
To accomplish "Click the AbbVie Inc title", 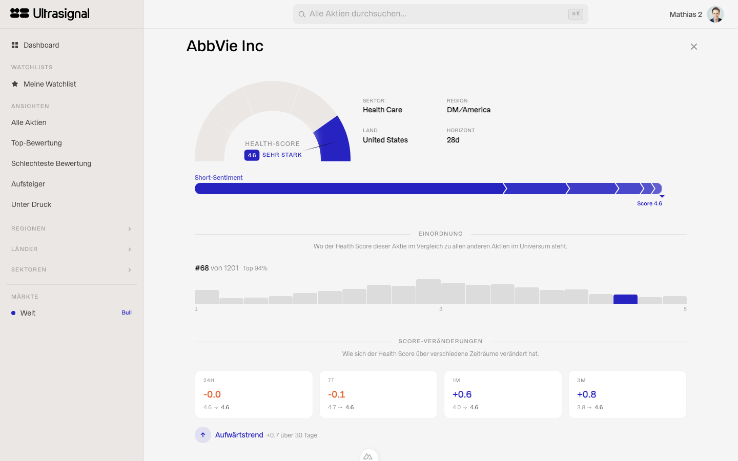I will 225,46.
